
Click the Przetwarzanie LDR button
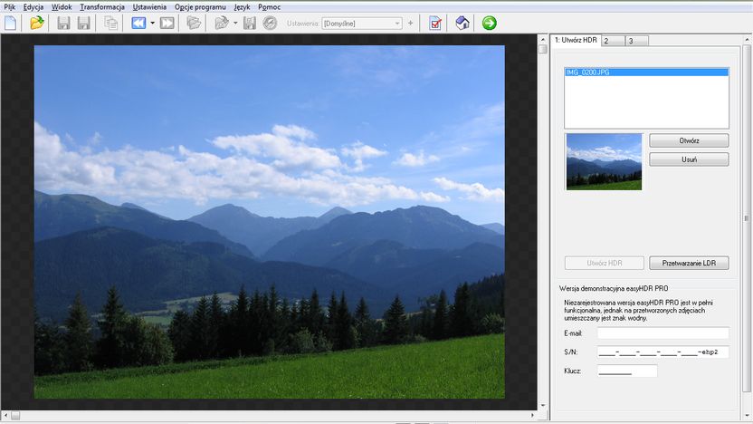tap(689, 263)
